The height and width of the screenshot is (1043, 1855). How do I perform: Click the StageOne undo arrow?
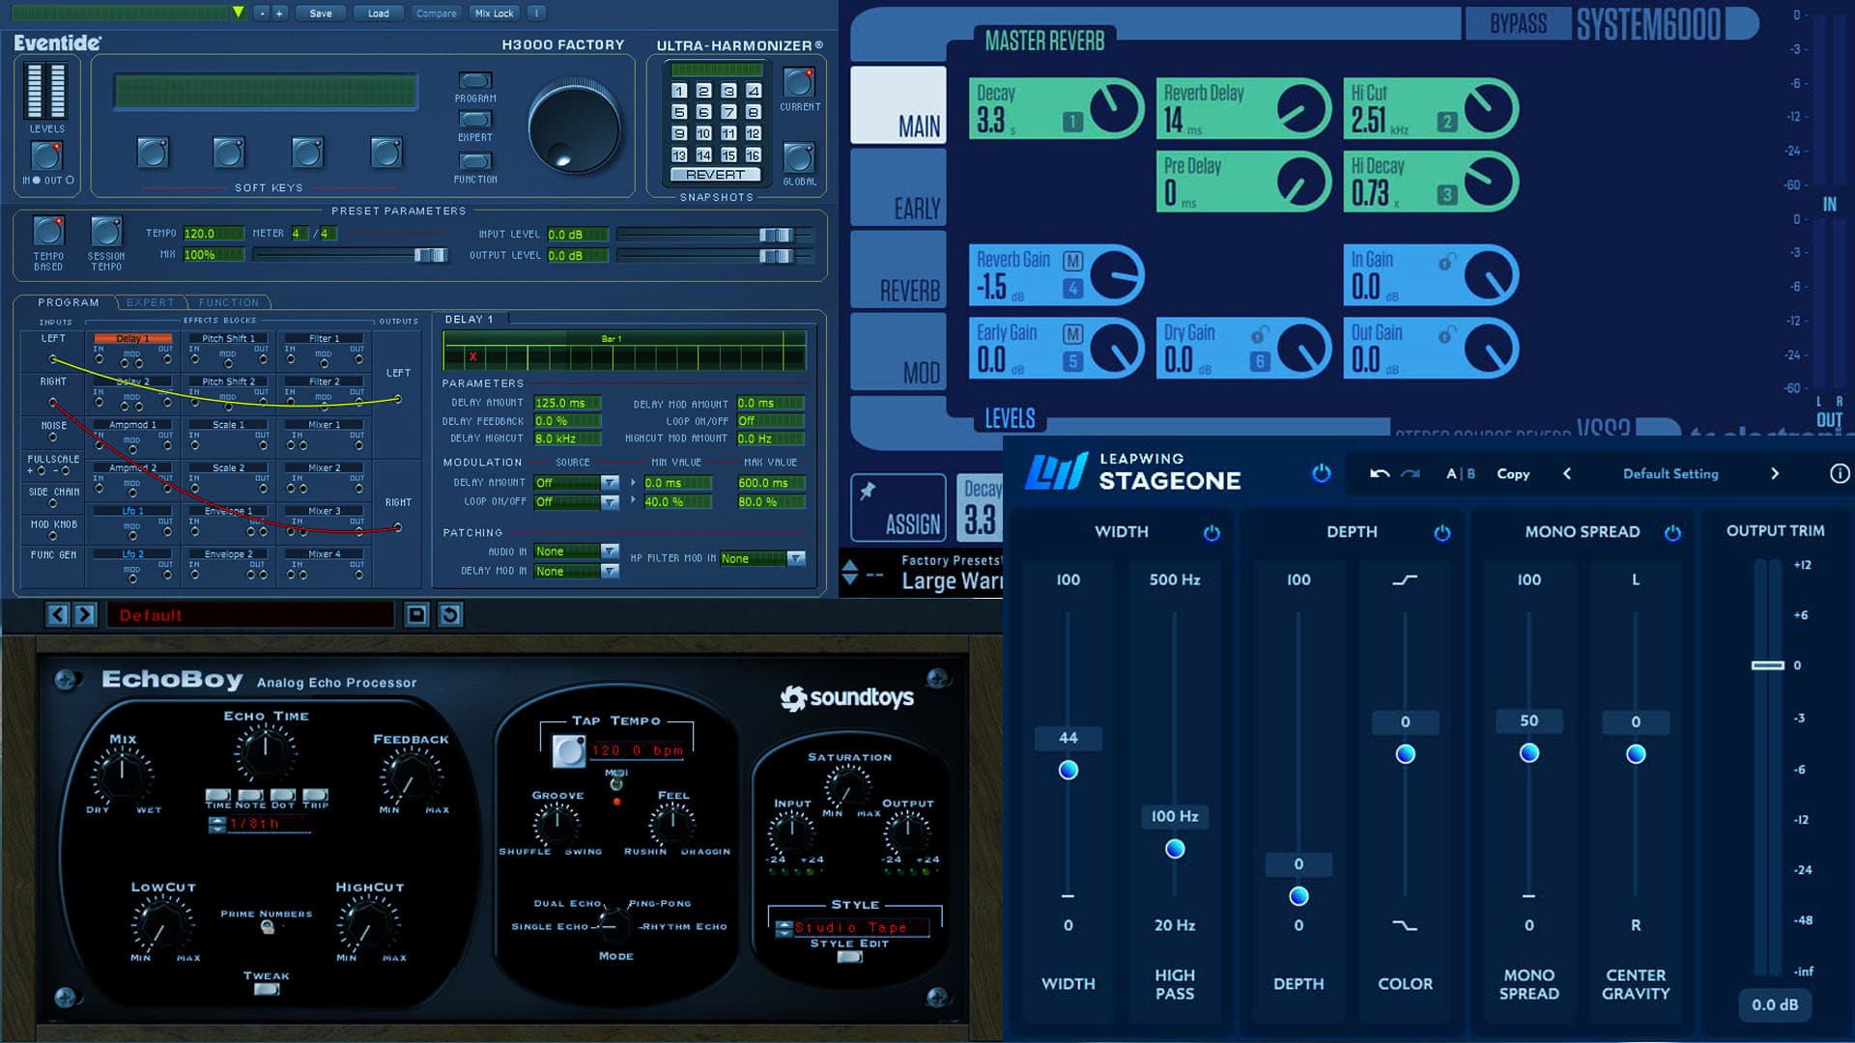1380,473
